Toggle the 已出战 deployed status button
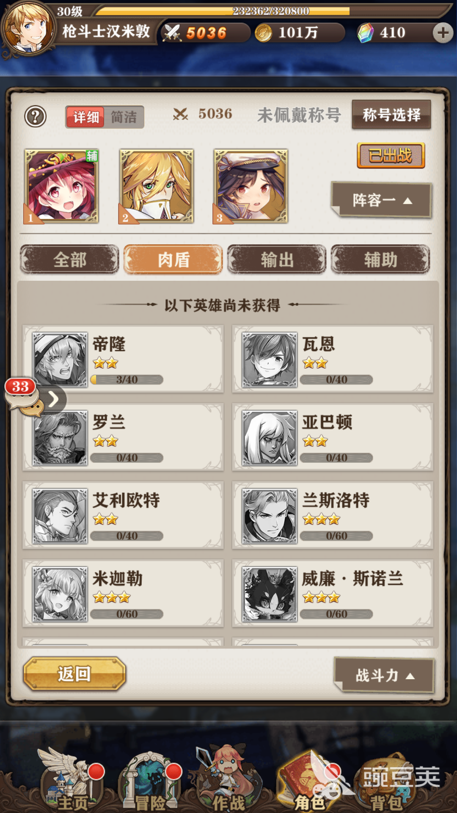This screenshot has height=813, width=457. click(391, 155)
